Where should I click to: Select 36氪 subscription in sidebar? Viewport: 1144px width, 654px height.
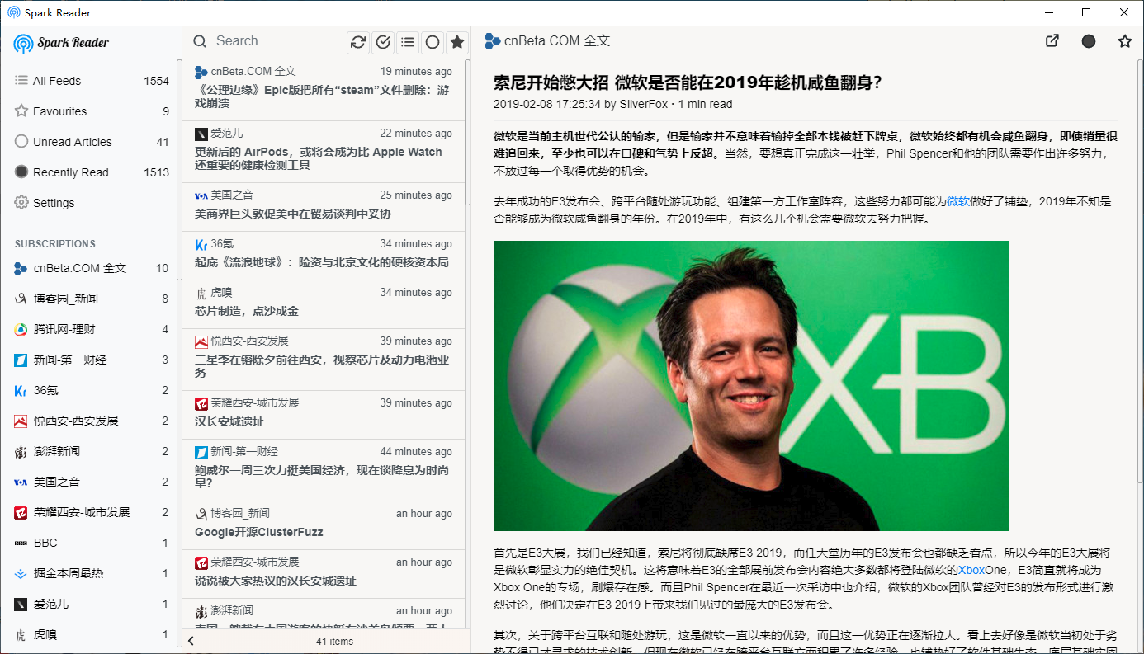(x=91, y=390)
